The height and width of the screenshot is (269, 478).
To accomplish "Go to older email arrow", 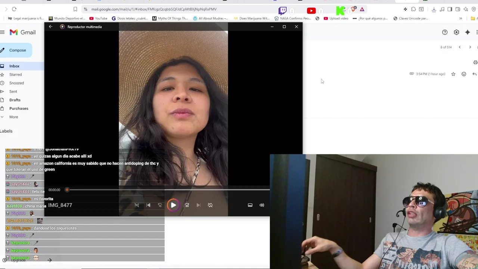I will [470, 47].
